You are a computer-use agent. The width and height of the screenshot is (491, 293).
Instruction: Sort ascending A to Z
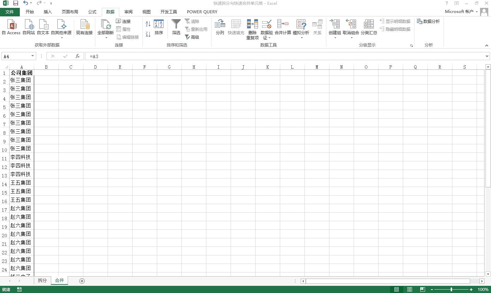148,24
